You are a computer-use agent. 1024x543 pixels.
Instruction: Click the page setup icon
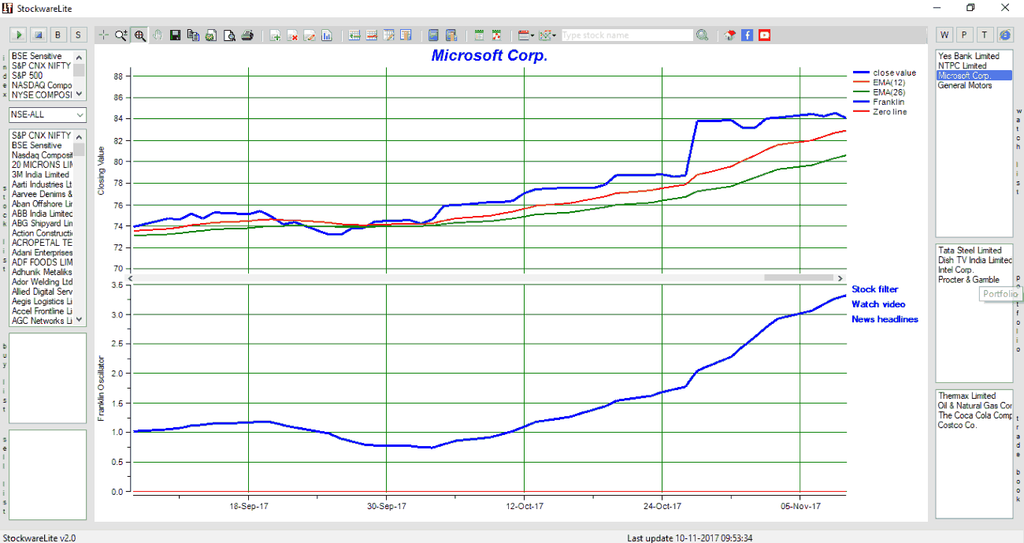tap(211, 35)
